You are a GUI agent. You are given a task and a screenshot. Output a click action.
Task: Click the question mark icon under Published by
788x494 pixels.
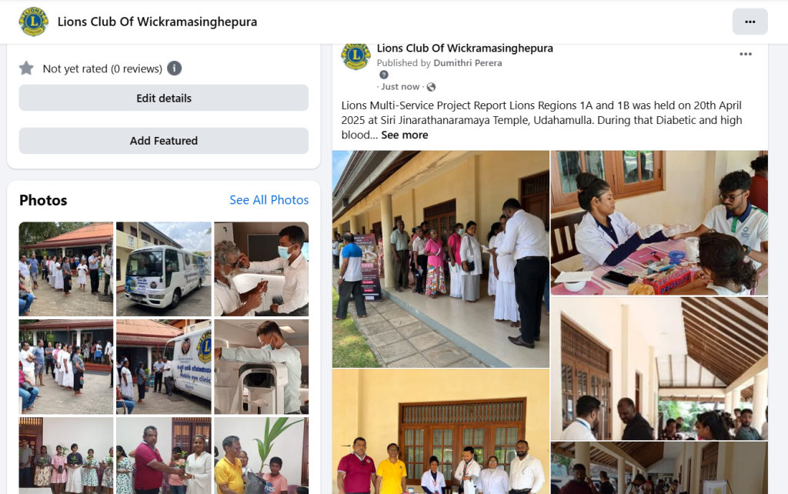[x=384, y=75]
